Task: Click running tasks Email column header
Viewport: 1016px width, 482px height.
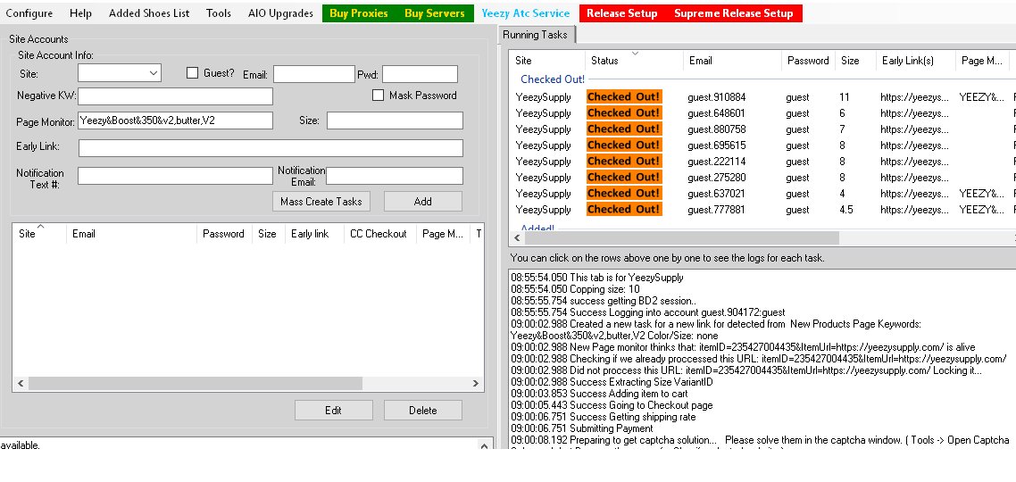Action: [731, 61]
